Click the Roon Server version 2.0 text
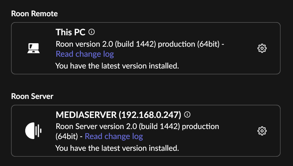 click(96, 126)
